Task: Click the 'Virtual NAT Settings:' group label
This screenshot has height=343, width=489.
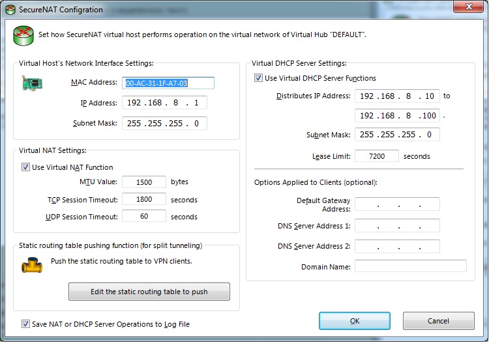Action: (x=53, y=150)
